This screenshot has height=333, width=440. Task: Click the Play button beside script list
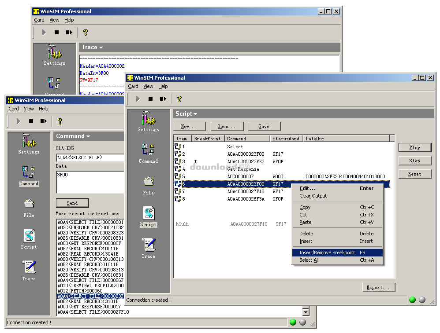[x=415, y=148]
